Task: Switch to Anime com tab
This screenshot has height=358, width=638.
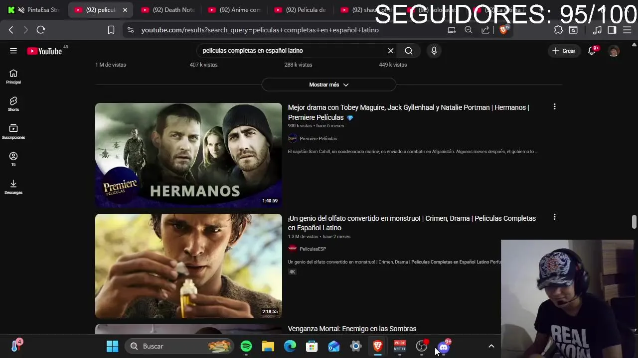Action: click(x=234, y=10)
